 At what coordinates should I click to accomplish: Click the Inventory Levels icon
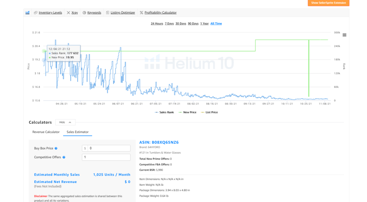pyautogui.click(x=36, y=13)
